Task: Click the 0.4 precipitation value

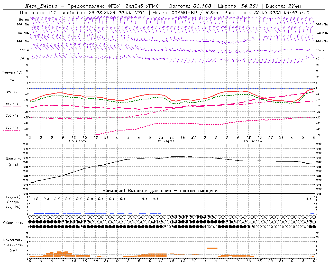Action: click(46, 199)
